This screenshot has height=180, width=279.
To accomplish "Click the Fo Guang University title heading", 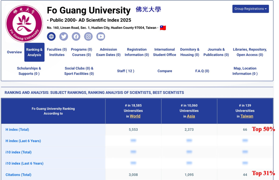I will click(88, 10).
